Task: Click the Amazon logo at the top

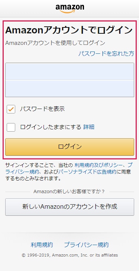Action: [69, 9]
